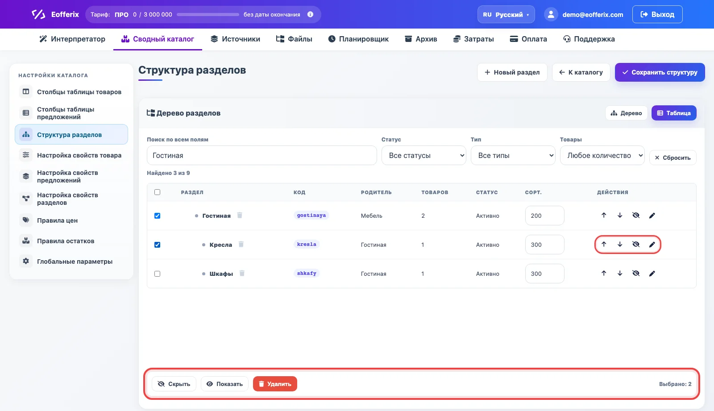Open the Файлы tab
Screen dimensions: 714x411
point(294,39)
